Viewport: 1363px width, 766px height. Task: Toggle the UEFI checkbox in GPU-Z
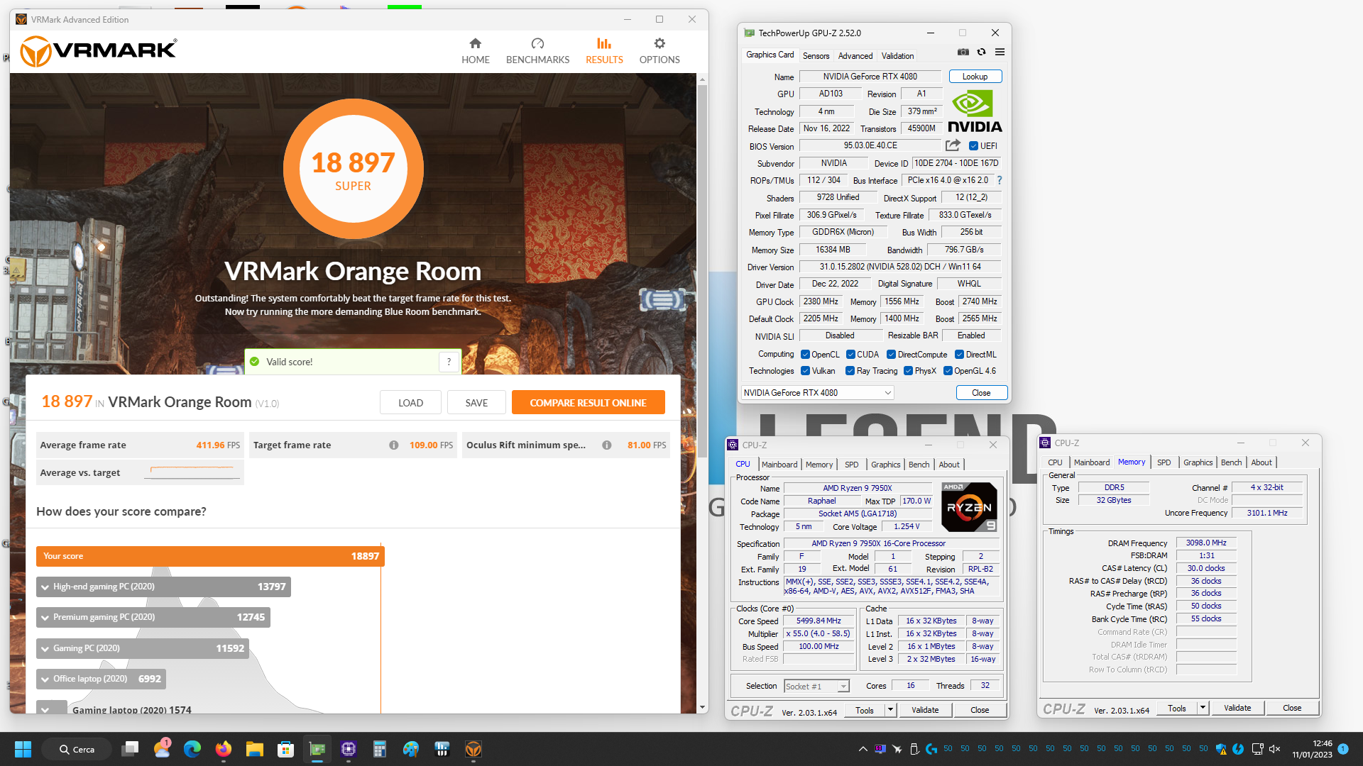[973, 146]
